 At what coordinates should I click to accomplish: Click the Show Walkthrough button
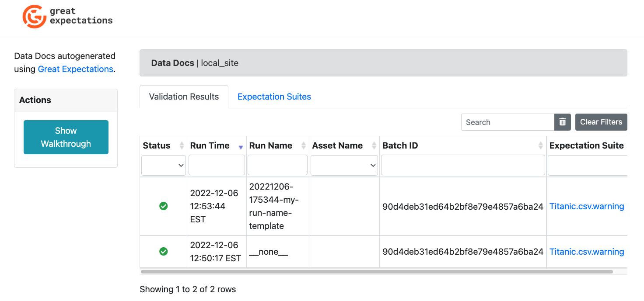(66, 137)
